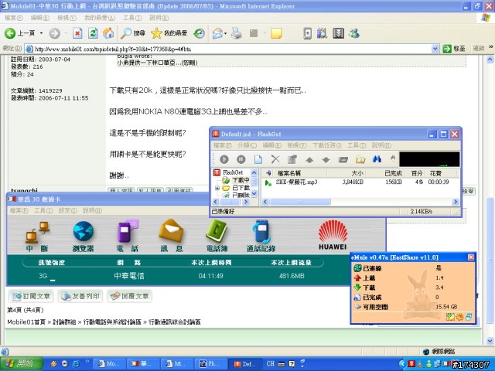This screenshot has height=371, width=495.
Task: Click the FlashGet binoculars find icon
Action: [377, 159]
